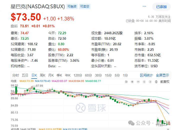Click the stock title 星巴克(NASDAQ:SBUX)
The image size is (176, 130).
pyautogui.click(x=38, y=6)
